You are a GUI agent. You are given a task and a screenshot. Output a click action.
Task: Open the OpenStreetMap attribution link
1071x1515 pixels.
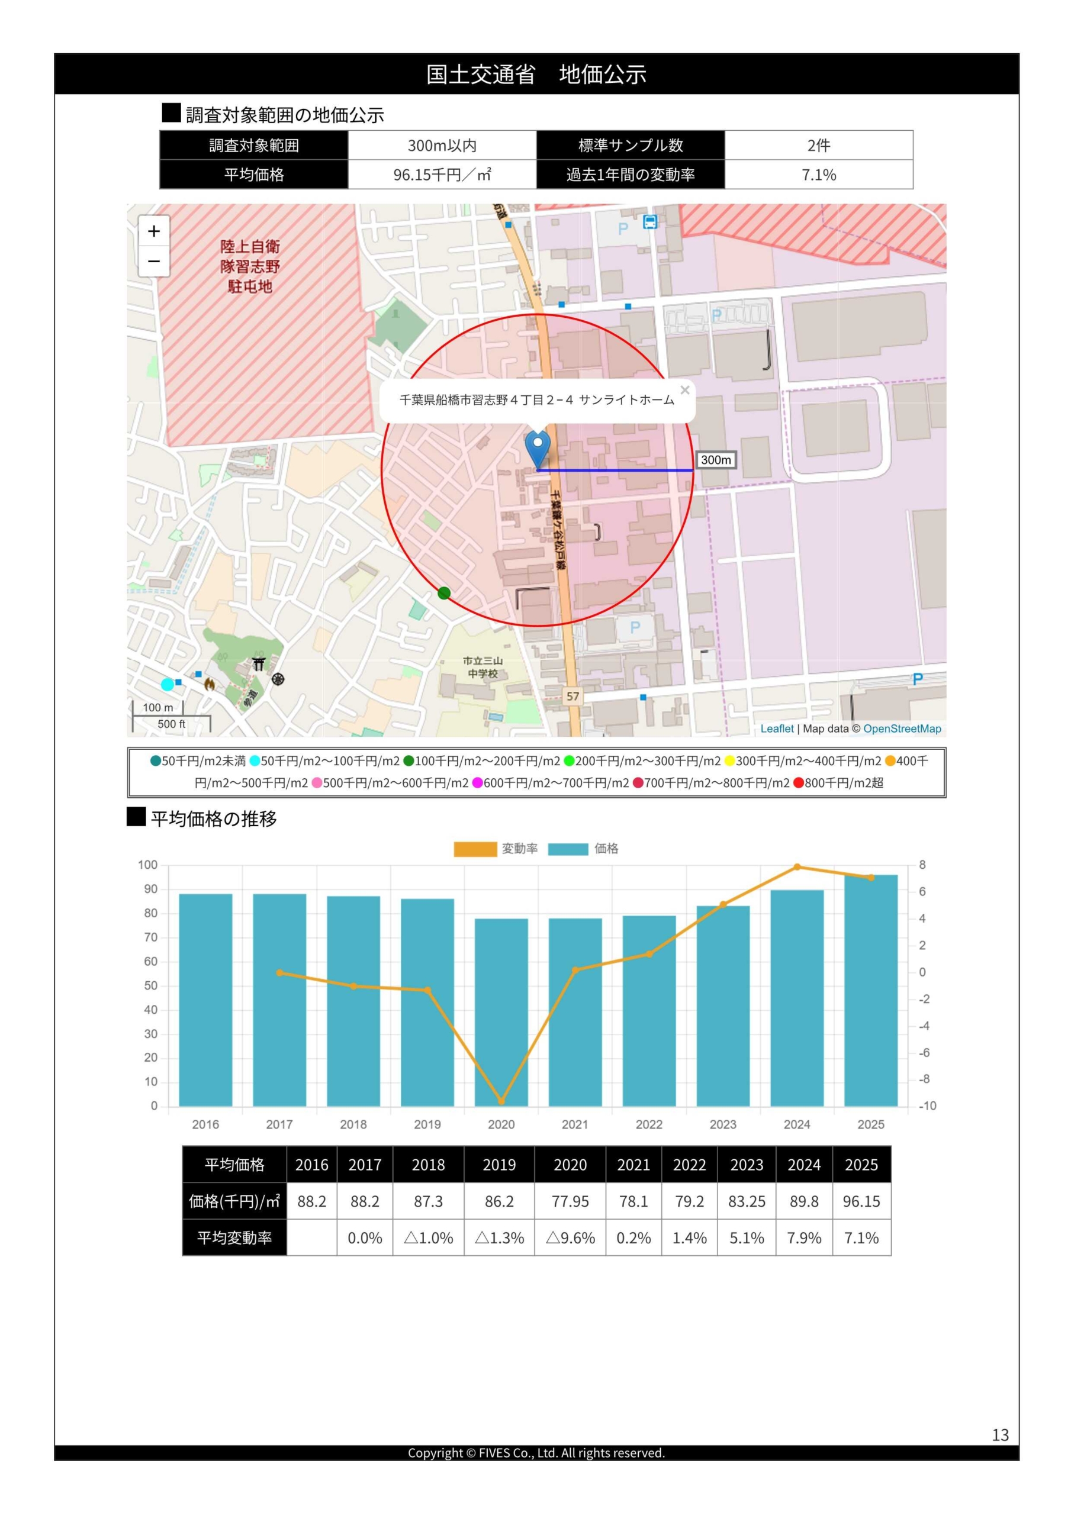point(902,729)
